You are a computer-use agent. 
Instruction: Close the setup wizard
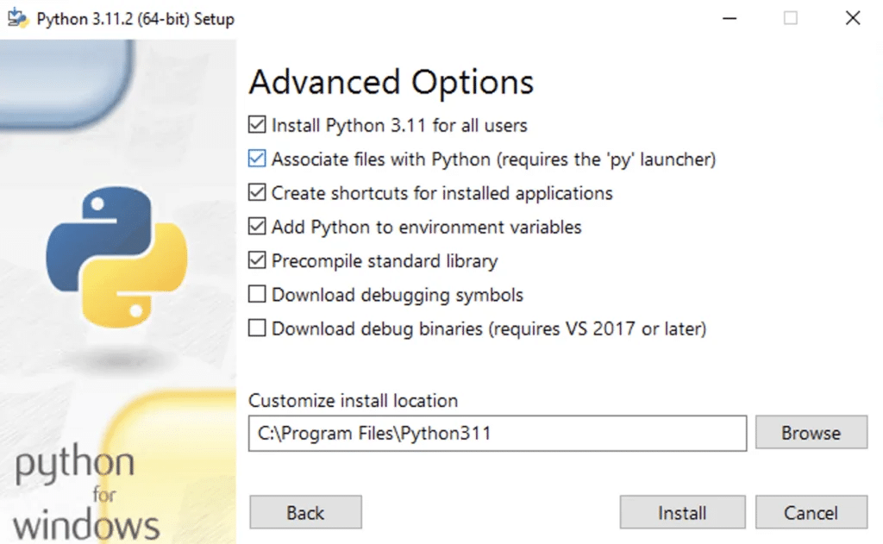pos(852,17)
